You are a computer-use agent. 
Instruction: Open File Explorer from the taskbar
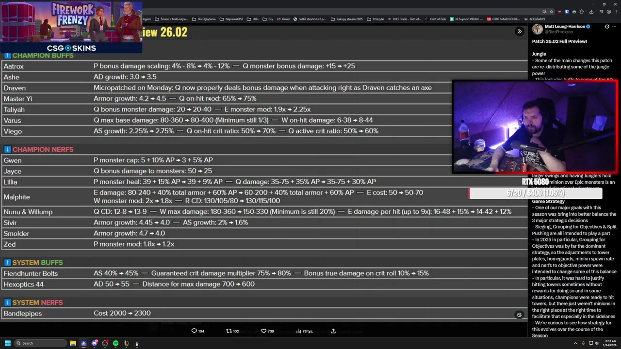click(x=73, y=343)
